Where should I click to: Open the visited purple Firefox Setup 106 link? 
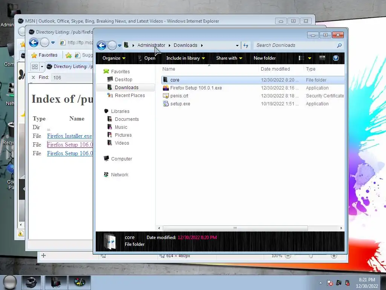[70, 145]
